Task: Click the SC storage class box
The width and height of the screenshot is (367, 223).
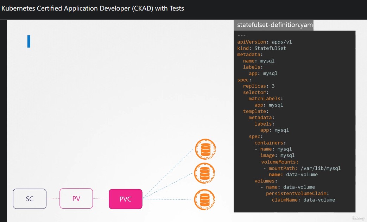Action: (x=30, y=199)
